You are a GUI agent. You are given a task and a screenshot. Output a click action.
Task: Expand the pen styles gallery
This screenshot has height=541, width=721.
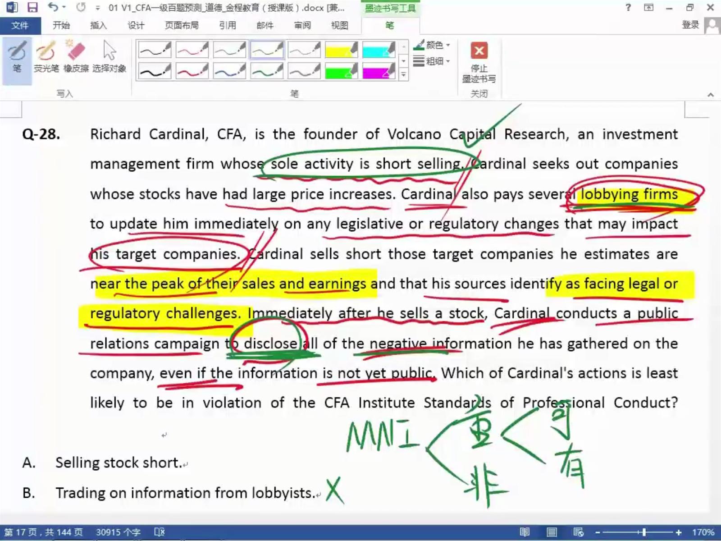point(404,75)
